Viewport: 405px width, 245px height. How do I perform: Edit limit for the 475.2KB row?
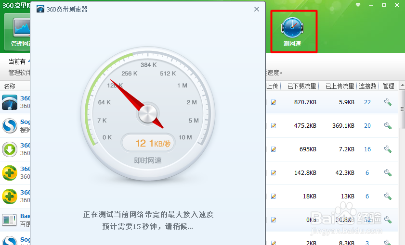click(274, 126)
